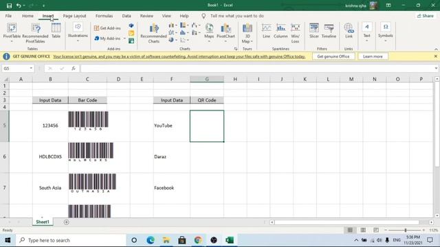Switch to Page Layout view in status bar
This screenshot has height=247, width=440.
click(363, 231)
